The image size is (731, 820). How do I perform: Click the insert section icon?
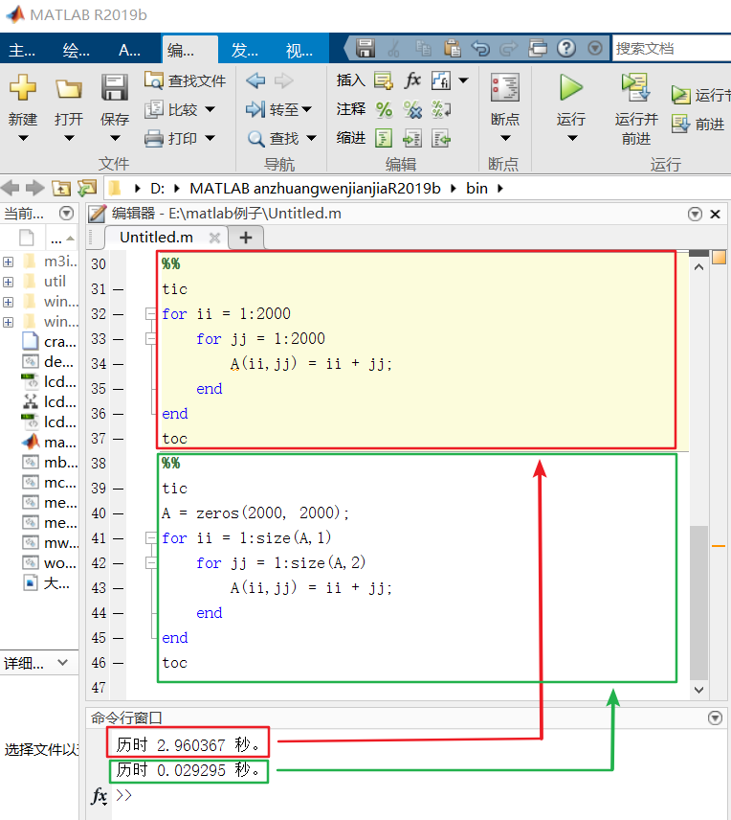[x=384, y=80]
